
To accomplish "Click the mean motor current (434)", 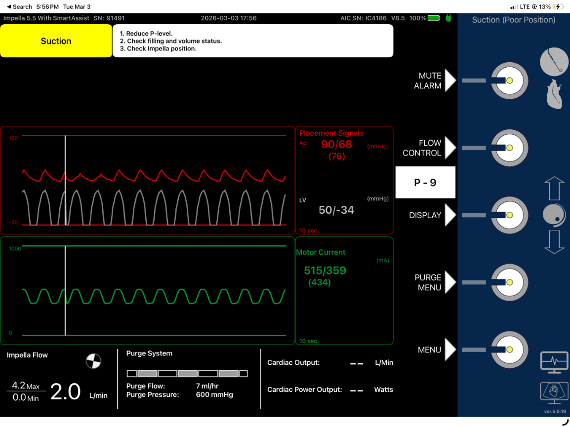I will (x=320, y=282).
